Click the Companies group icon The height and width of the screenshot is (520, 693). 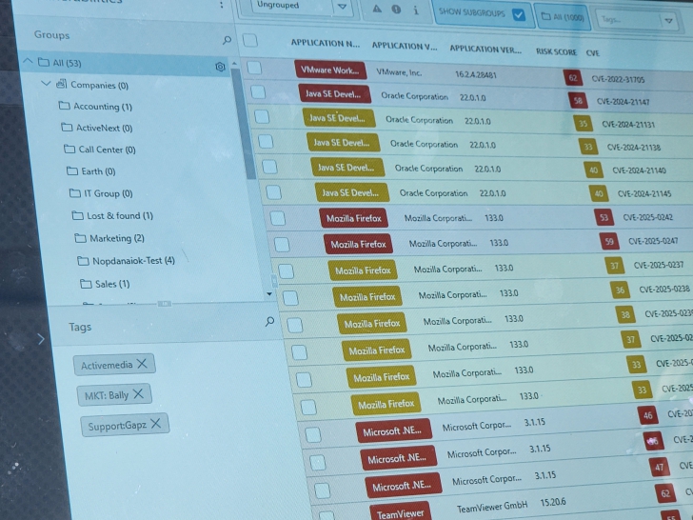62,84
